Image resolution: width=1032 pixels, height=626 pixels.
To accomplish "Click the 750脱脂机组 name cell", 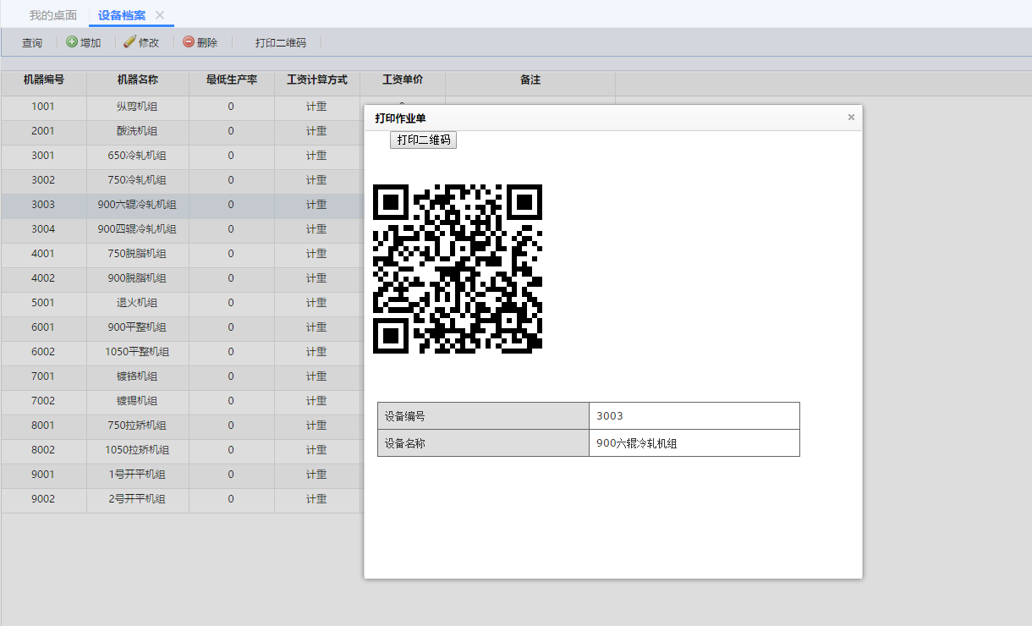I will (137, 254).
